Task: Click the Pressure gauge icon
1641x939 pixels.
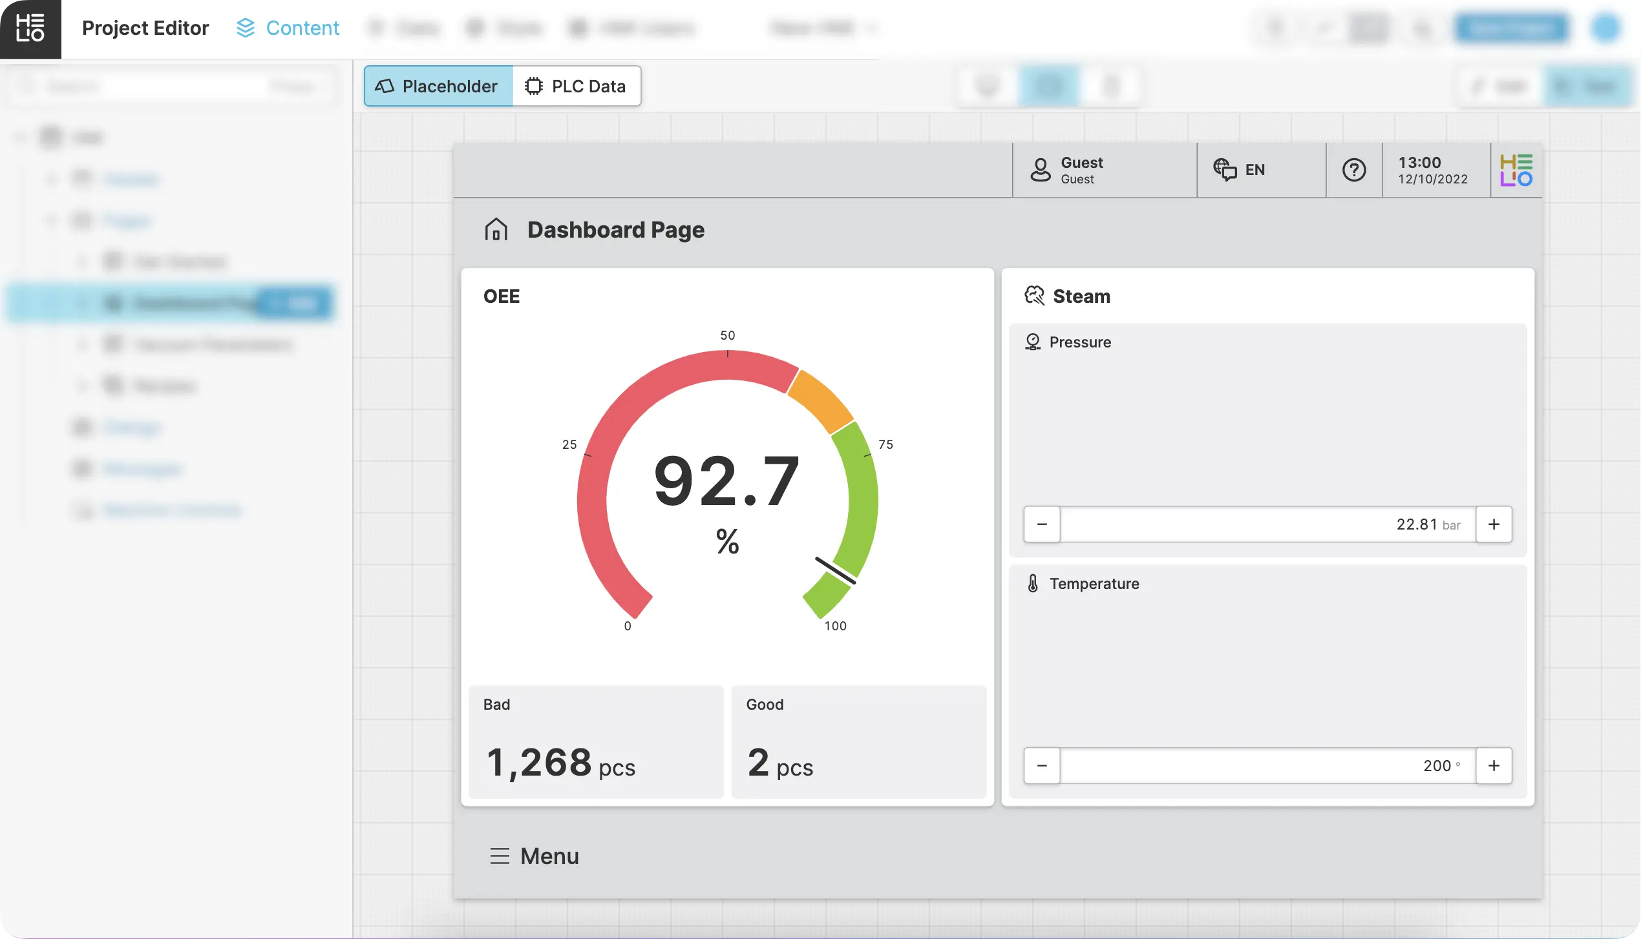Action: 1032,342
